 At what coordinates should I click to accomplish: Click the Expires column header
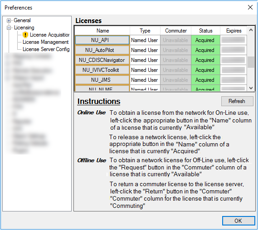(234, 31)
